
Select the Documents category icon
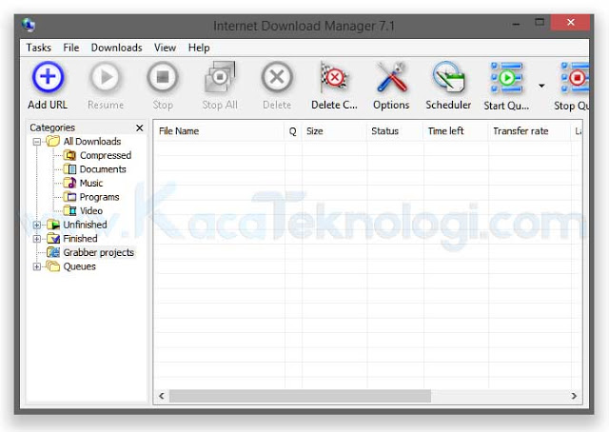(69, 169)
